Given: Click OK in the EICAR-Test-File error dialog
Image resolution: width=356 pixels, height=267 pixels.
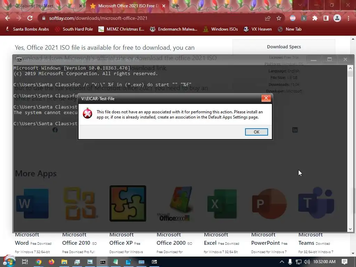Looking at the screenshot, I should pyautogui.click(x=256, y=132).
